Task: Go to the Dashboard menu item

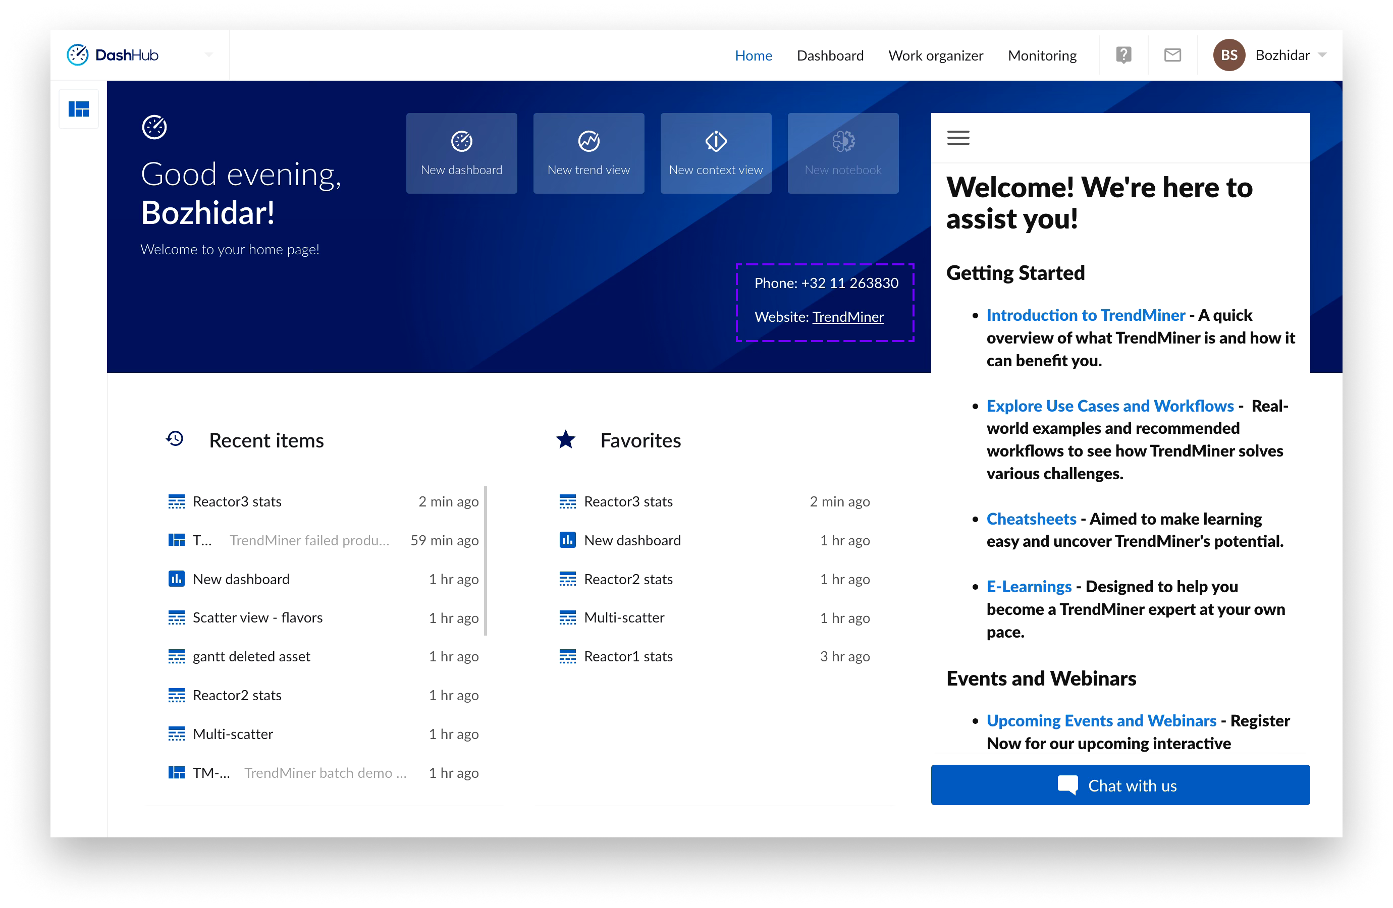Action: (830, 55)
